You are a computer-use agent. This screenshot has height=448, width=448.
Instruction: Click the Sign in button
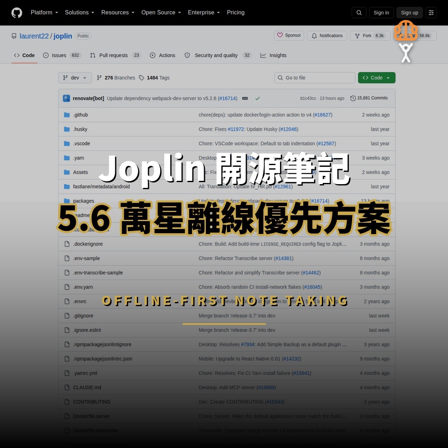click(x=381, y=12)
